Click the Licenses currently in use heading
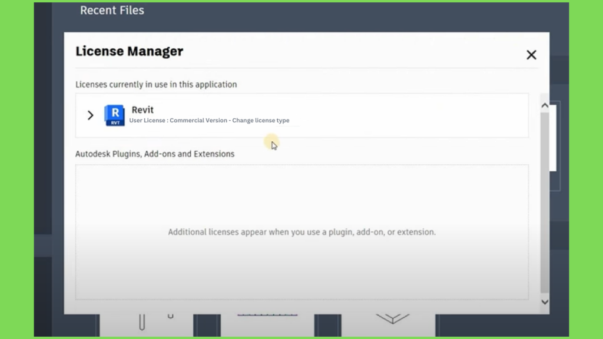 point(156,85)
